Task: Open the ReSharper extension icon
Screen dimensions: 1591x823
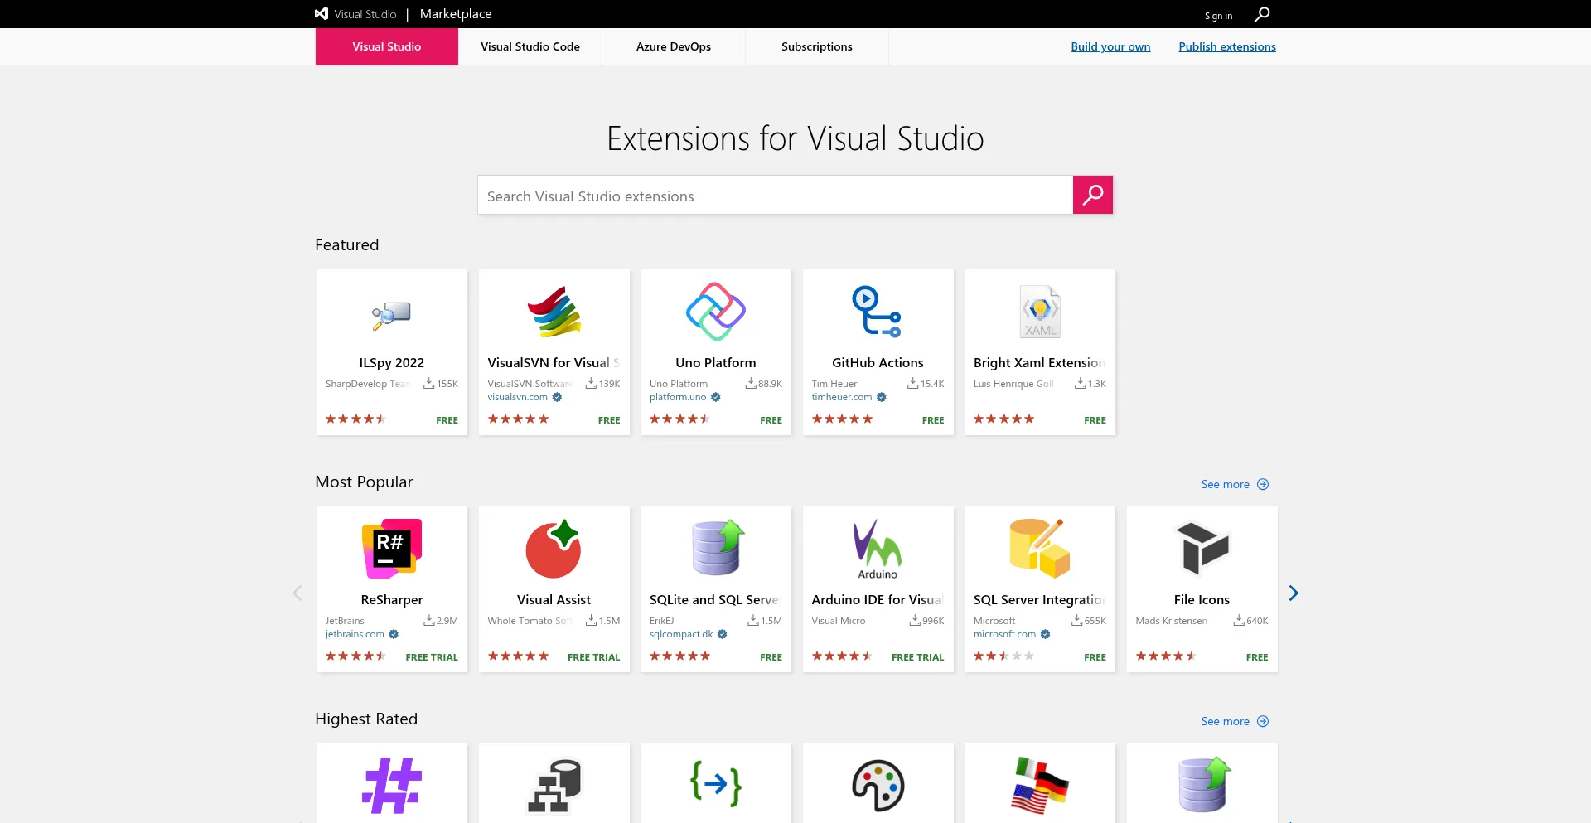Action: point(391,549)
